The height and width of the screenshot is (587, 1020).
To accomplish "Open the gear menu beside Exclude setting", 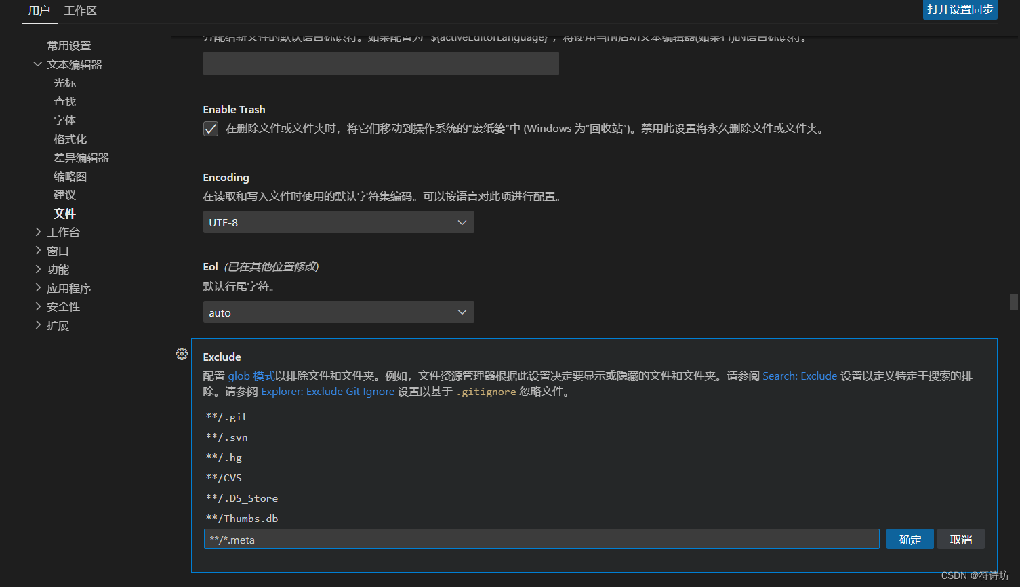I will coord(182,354).
